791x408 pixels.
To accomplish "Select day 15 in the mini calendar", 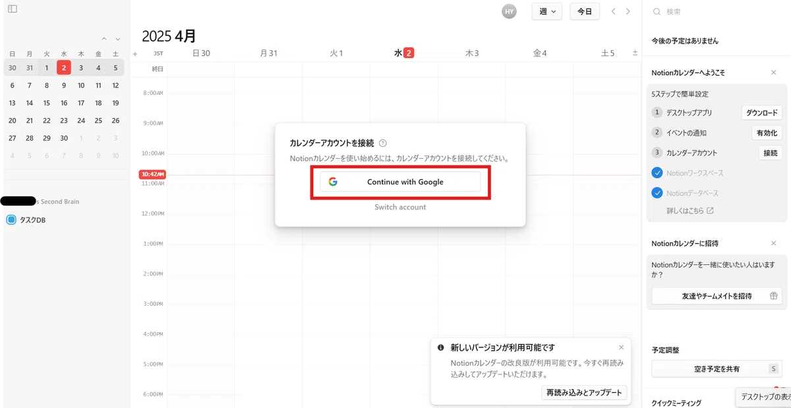I will pos(47,103).
